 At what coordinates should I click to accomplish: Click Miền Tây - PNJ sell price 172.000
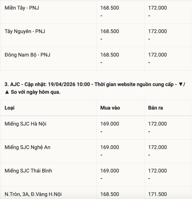(157, 8)
